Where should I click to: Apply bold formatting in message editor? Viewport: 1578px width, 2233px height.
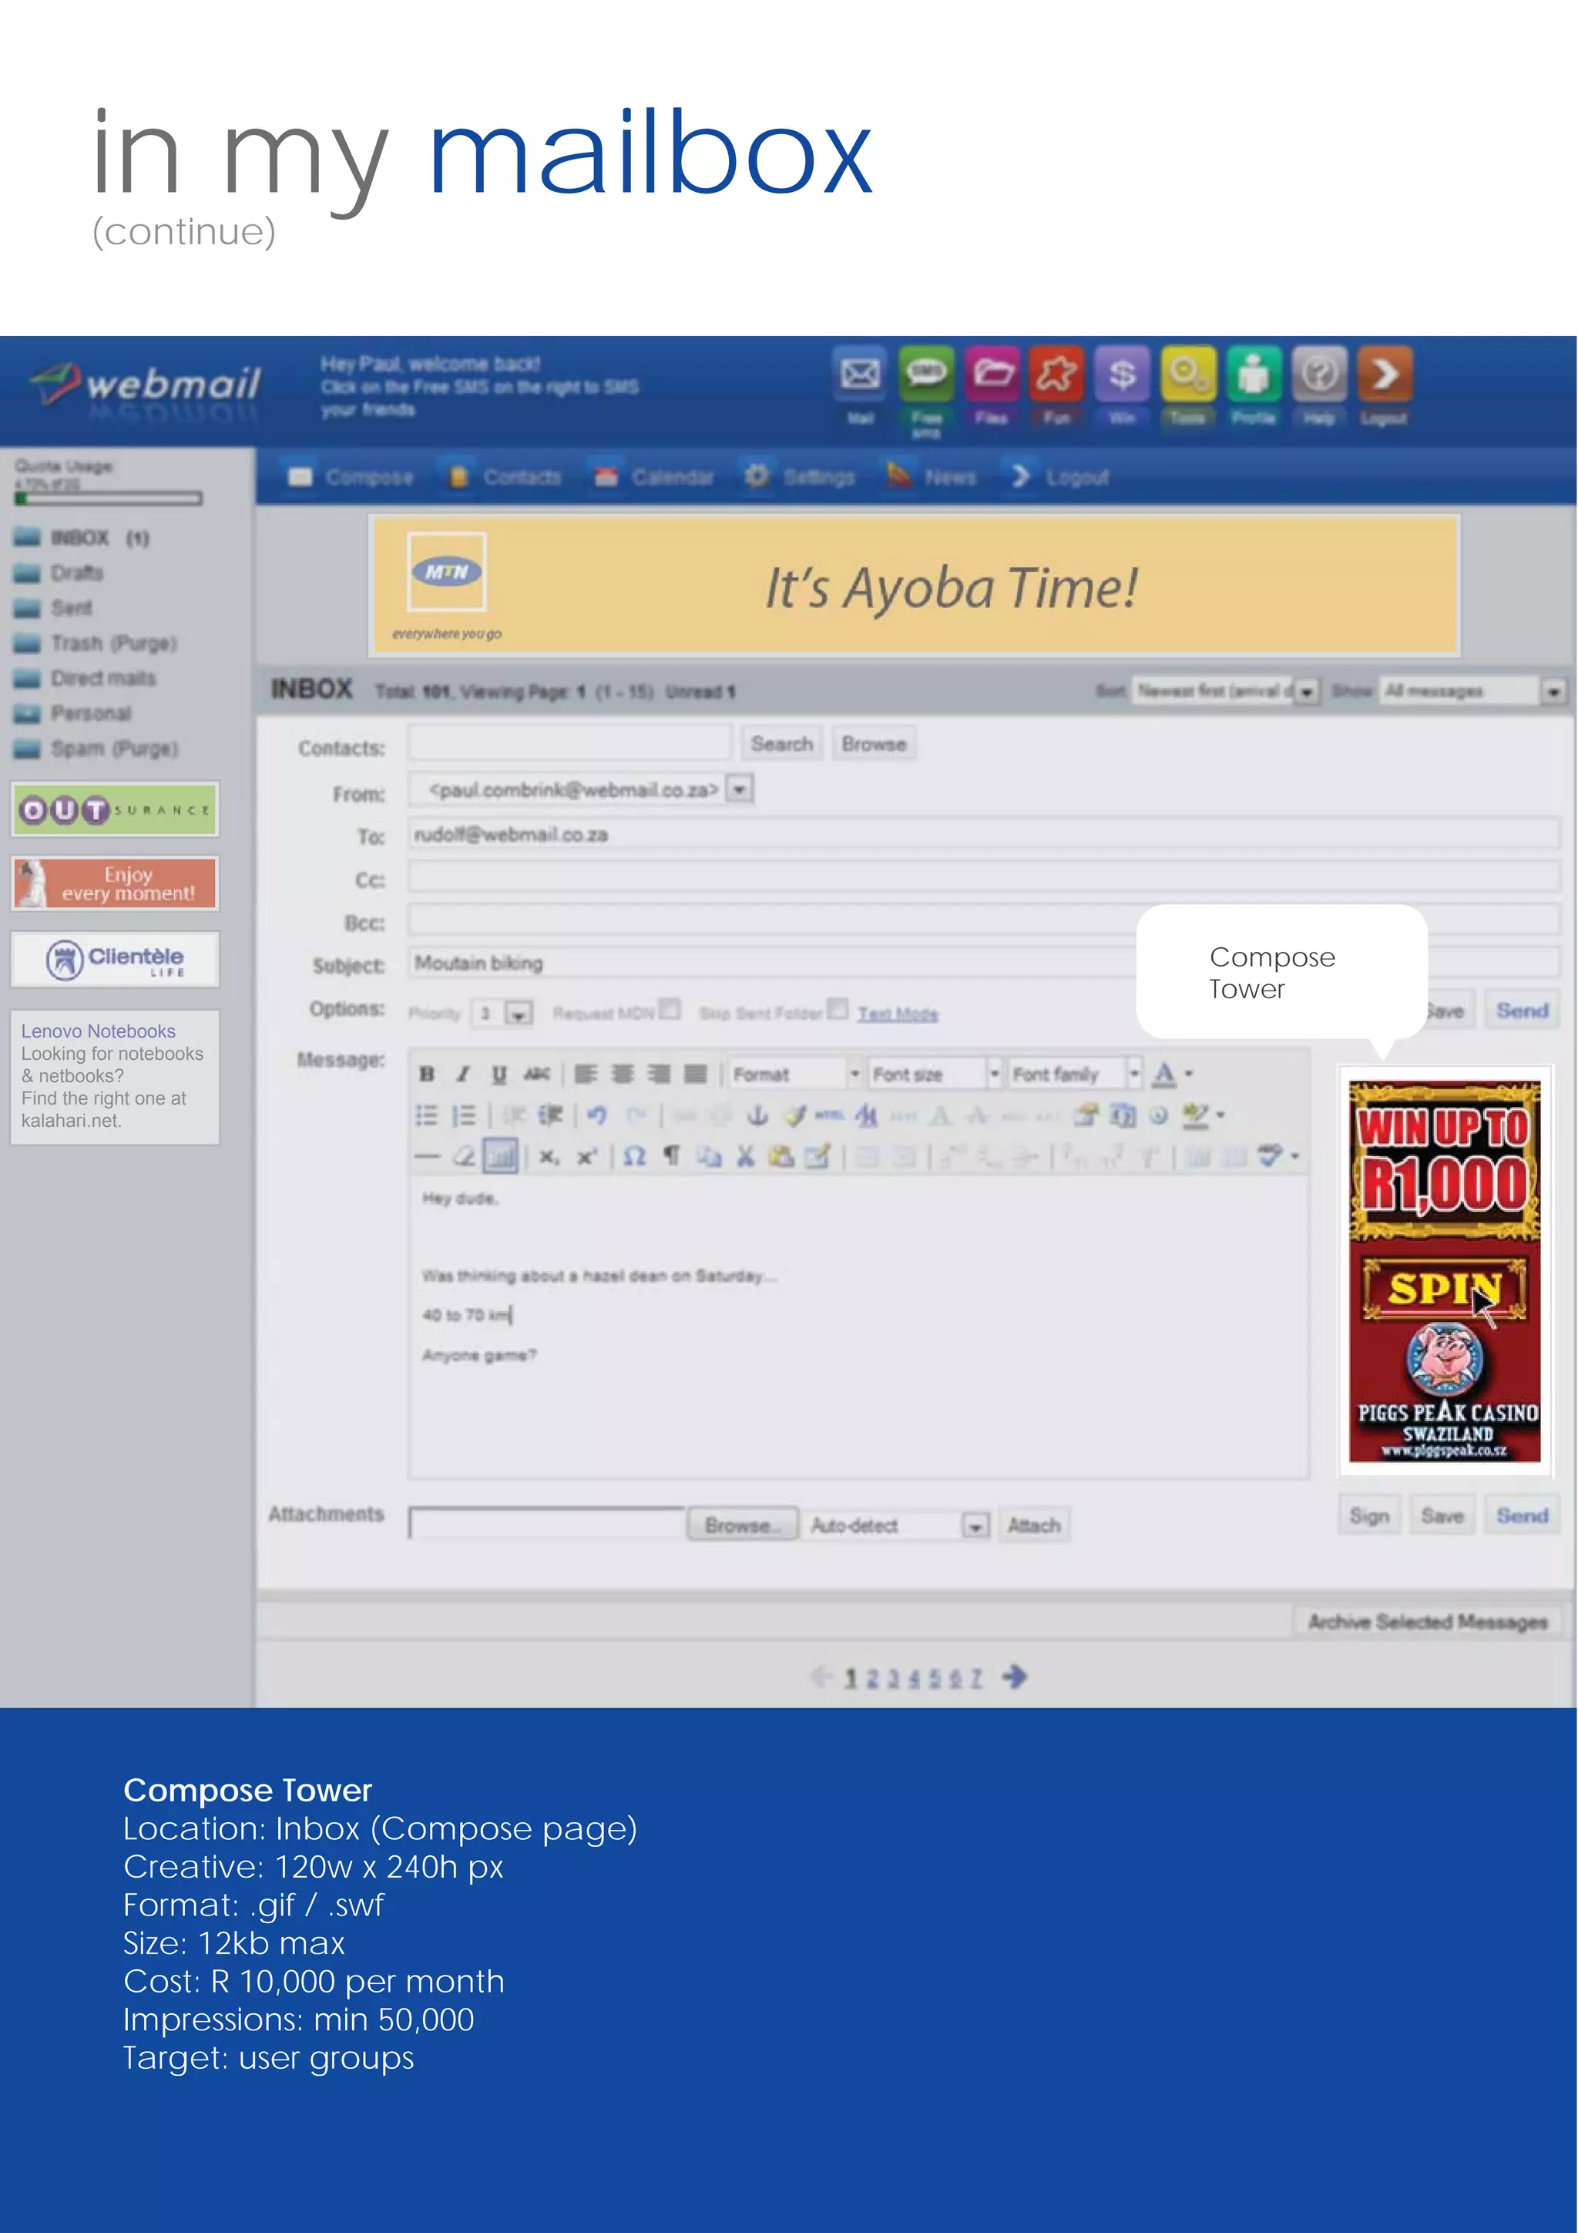tap(426, 1074)
